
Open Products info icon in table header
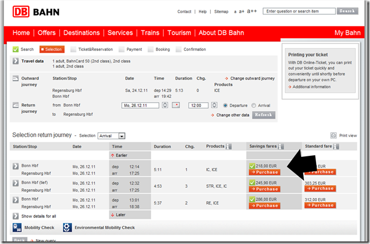(x=229, y=147)
